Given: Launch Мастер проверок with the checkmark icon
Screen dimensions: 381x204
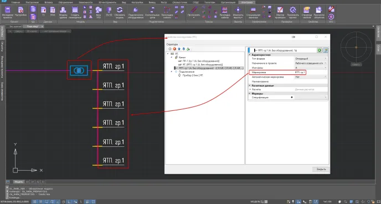Looking at the screenshot, I should pyautogui.click(x=280, y=12).
